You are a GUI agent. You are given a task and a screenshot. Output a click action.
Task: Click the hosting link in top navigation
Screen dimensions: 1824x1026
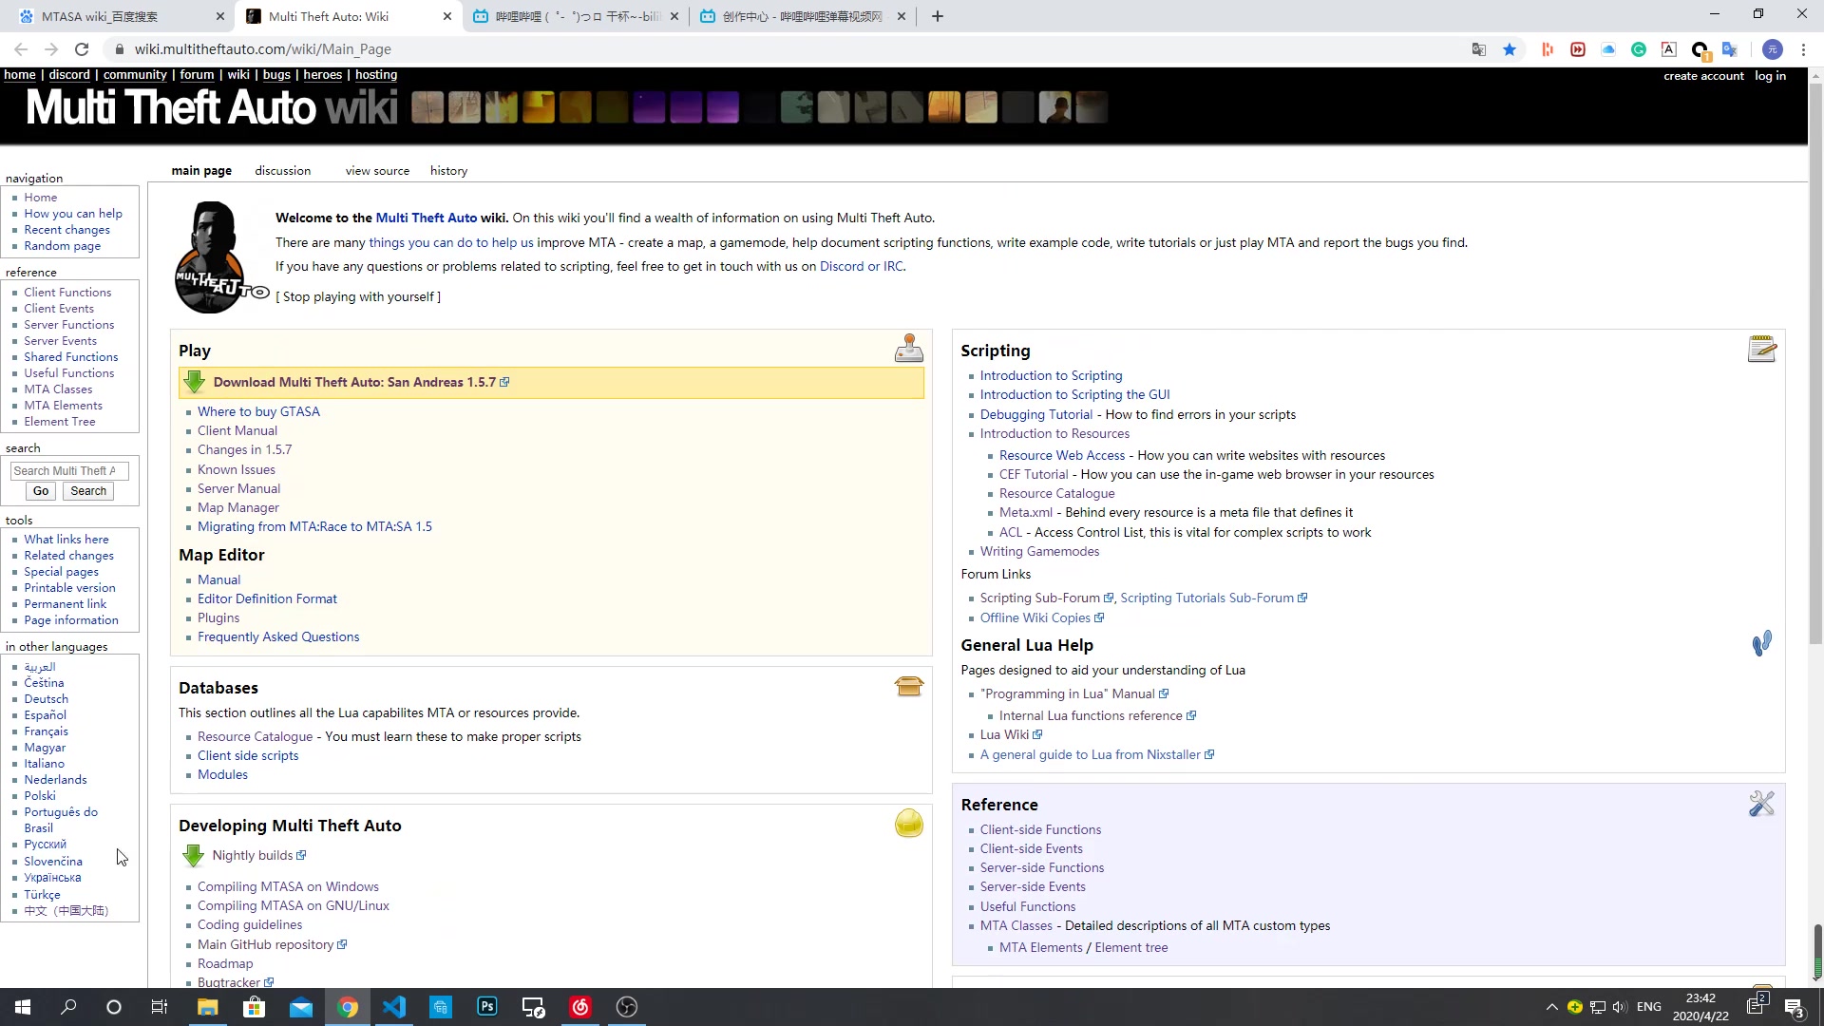point(376,75)
